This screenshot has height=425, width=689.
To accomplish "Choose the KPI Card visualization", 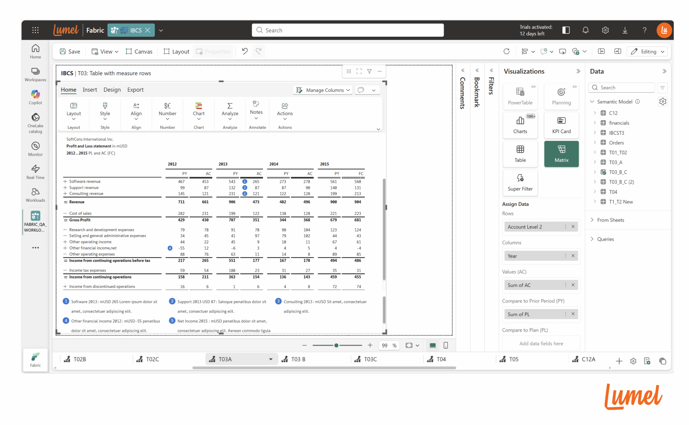I will tap(561, 125).
